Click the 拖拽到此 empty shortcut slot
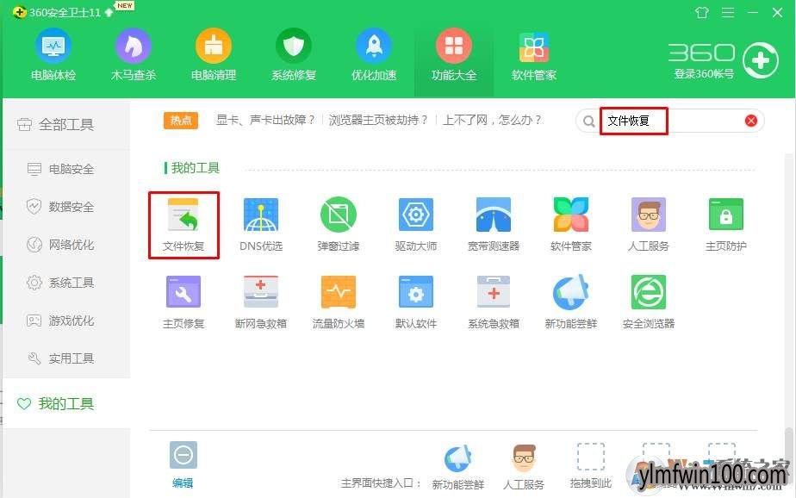 591,465
